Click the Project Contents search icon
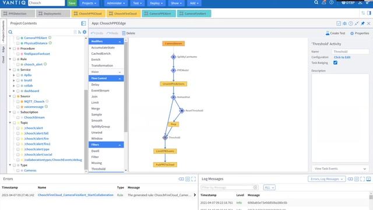 [10, 32]
